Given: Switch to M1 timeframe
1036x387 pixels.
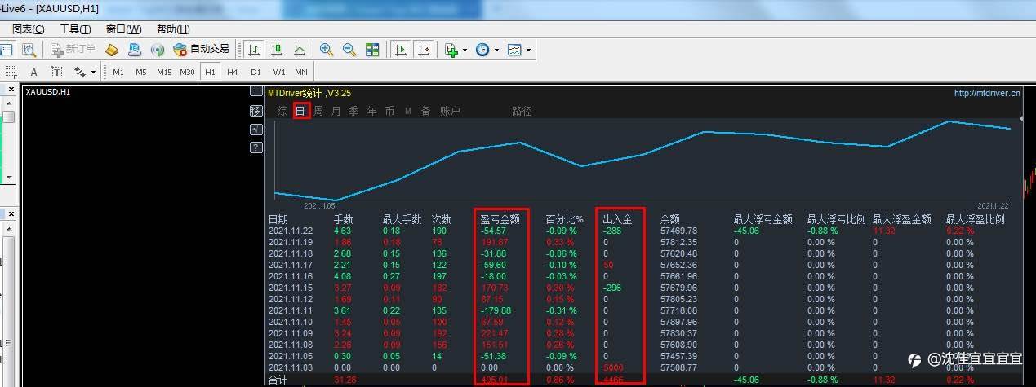Looking at the screenshot, I should click(118, 72).
